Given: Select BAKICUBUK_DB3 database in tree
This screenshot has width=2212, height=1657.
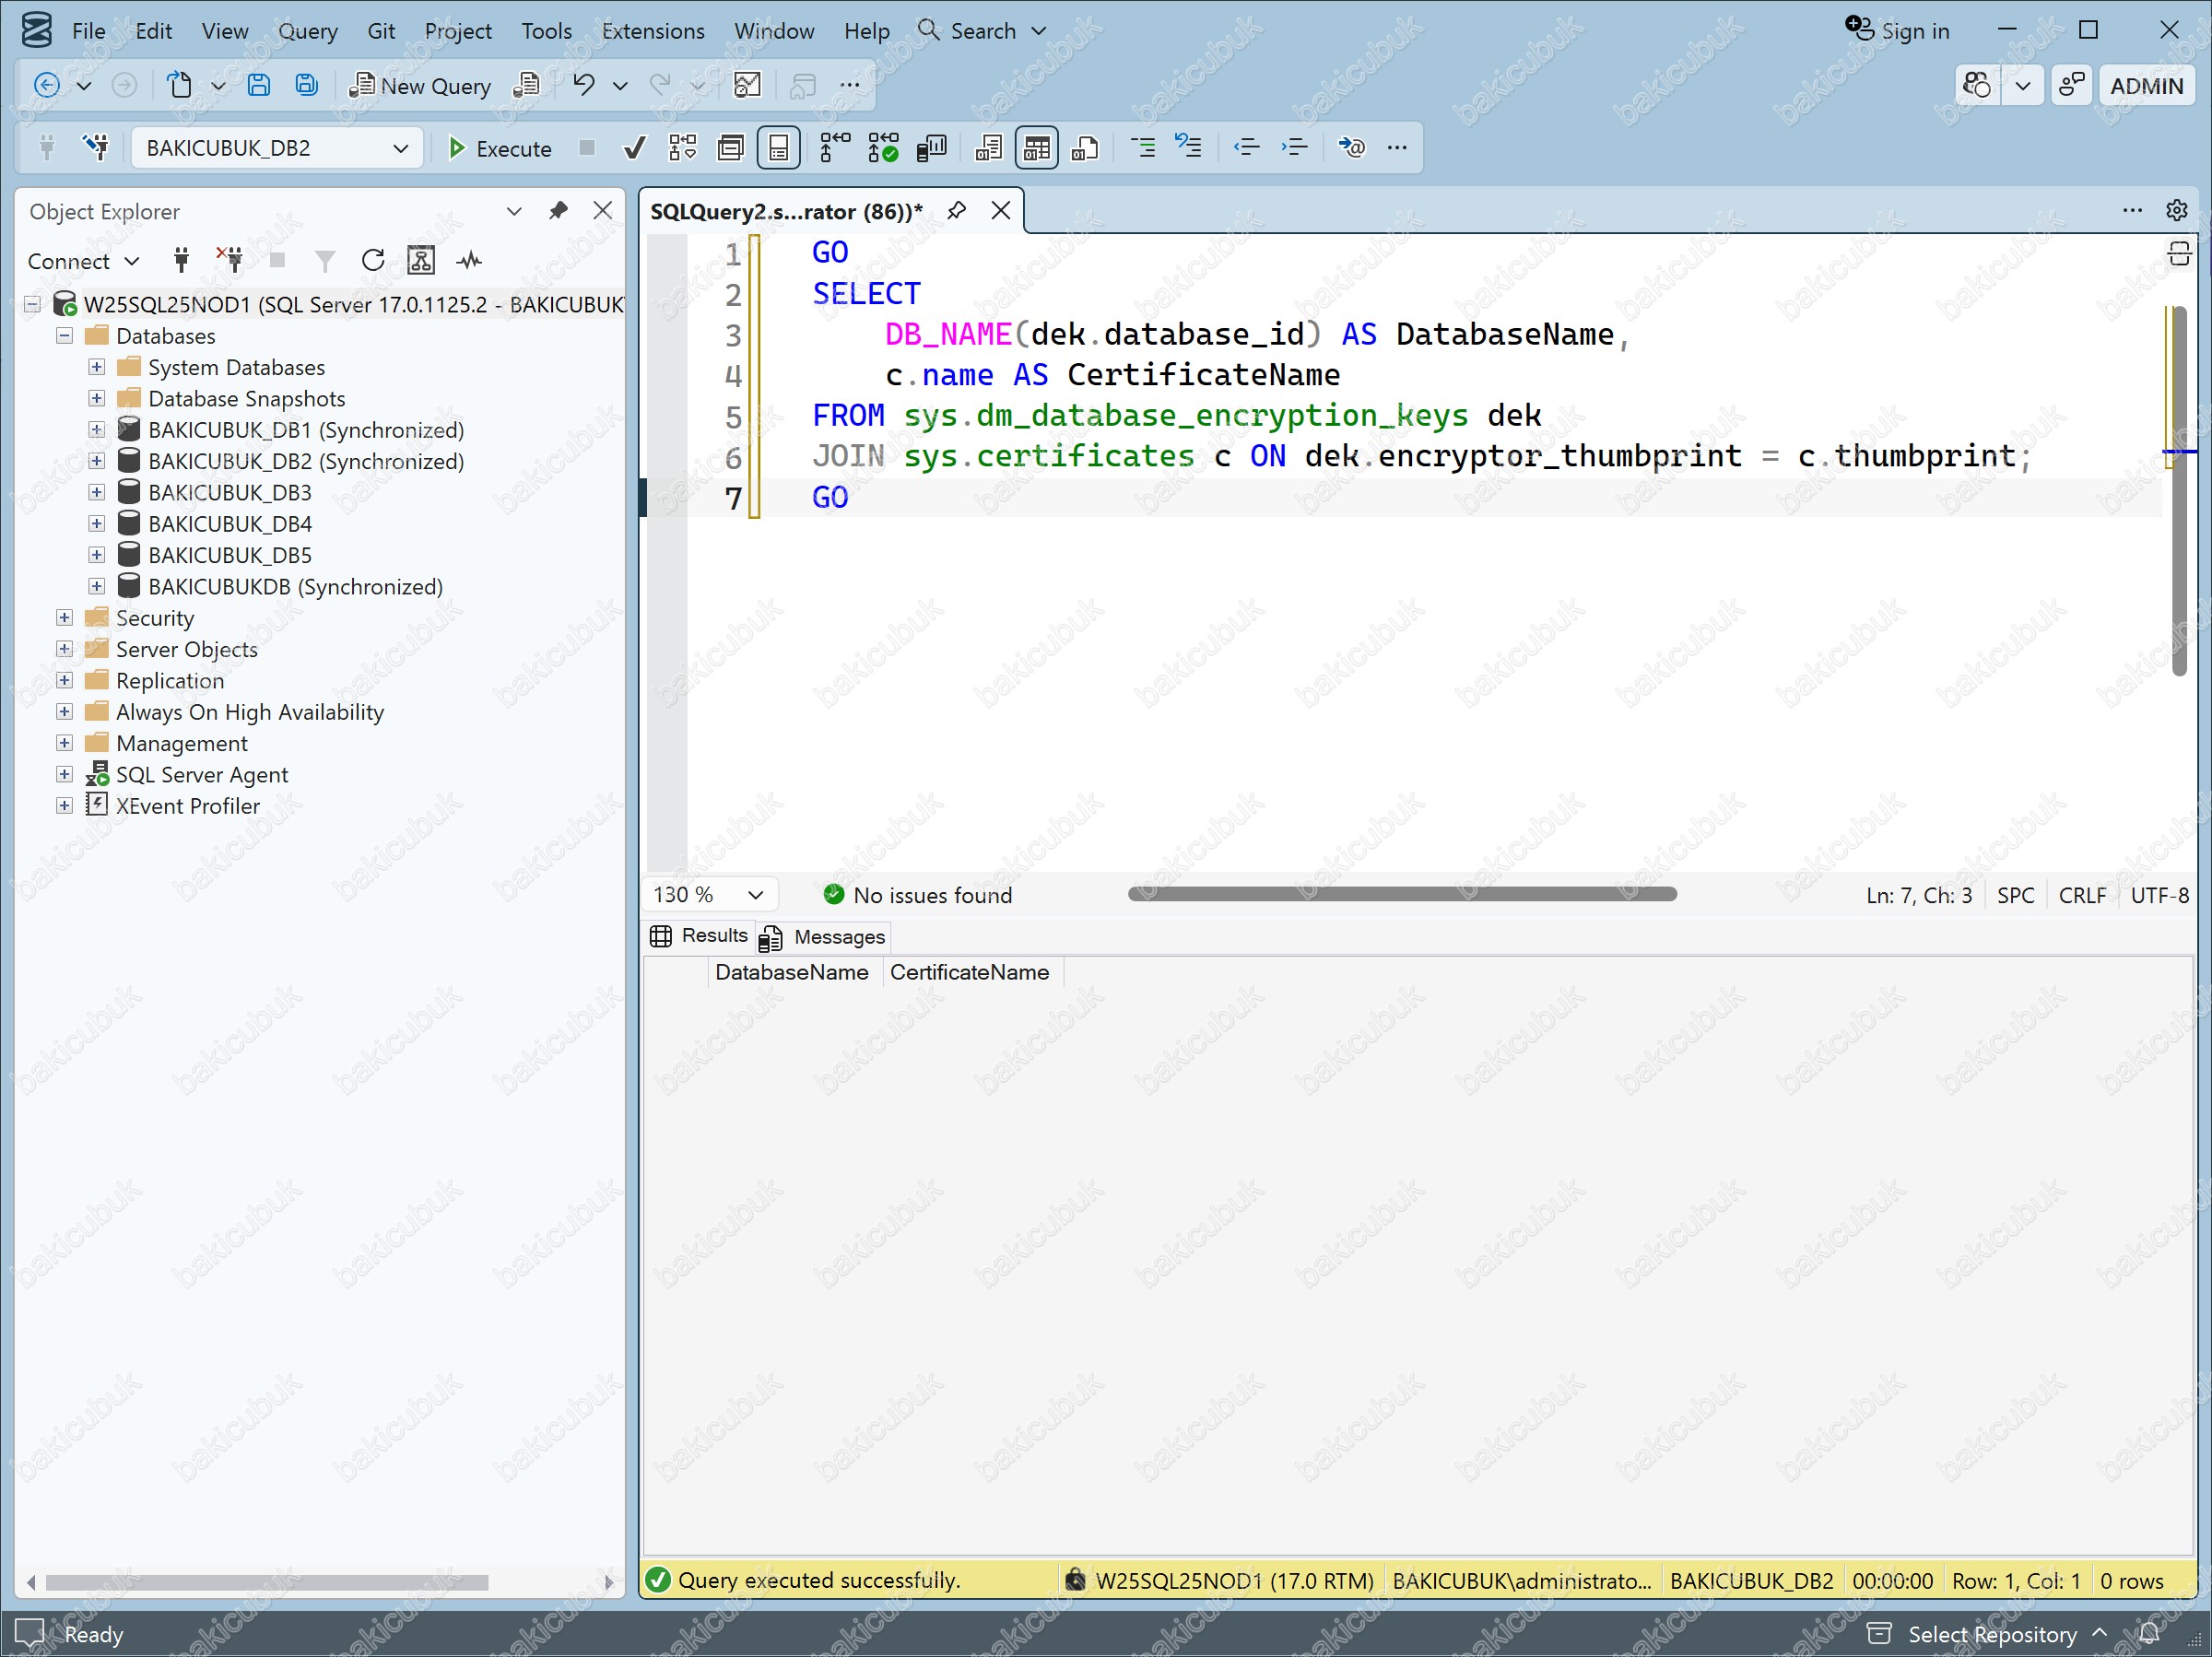Looking at the screenshot, I should 230,493.
